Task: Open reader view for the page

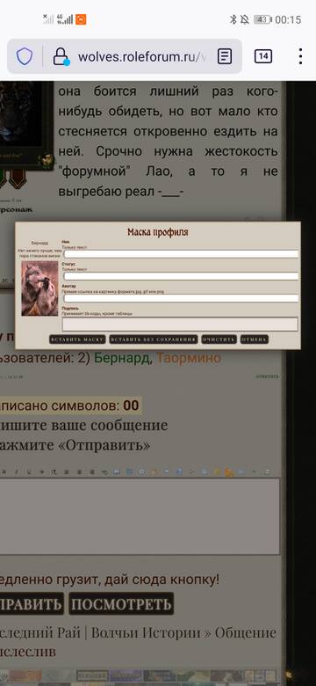Action: tap(225, 56)
